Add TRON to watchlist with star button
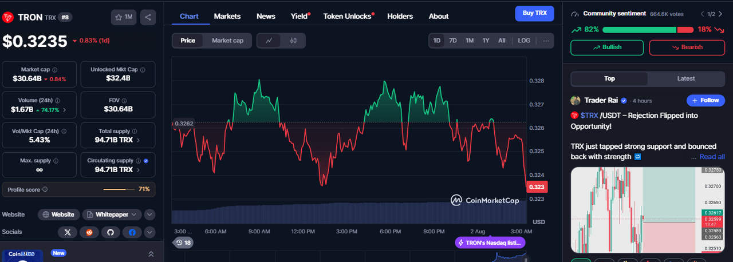 (x=123, y=17)
